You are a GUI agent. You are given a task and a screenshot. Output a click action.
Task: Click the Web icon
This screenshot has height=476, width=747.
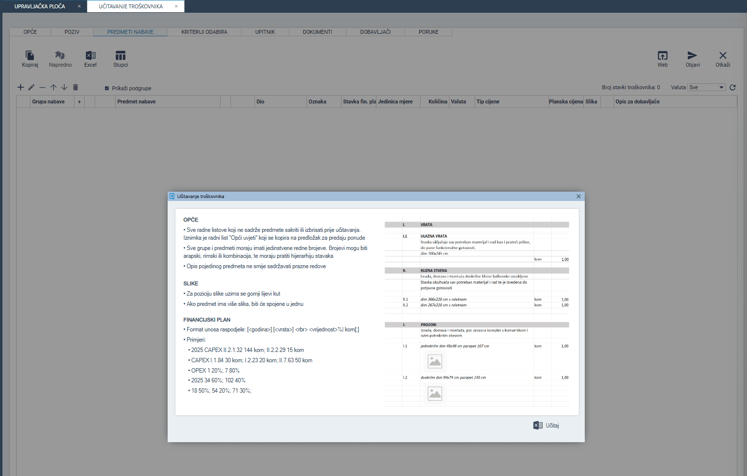tap(662, 56)
